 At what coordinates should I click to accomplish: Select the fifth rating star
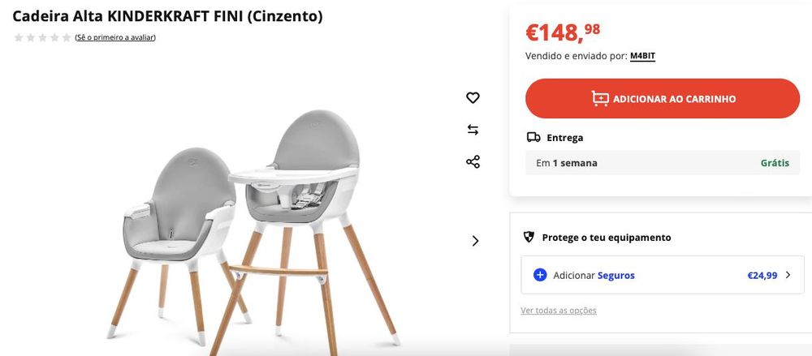pyautogui.click(x=67, y=37)
